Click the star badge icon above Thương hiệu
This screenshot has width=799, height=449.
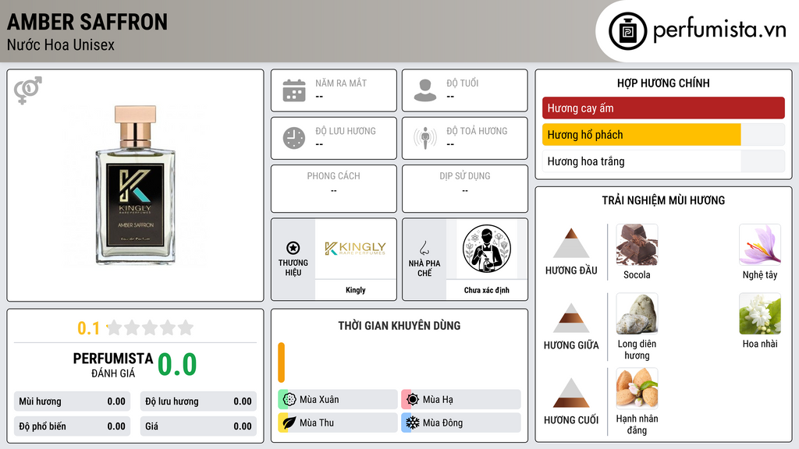coord(293,248)
